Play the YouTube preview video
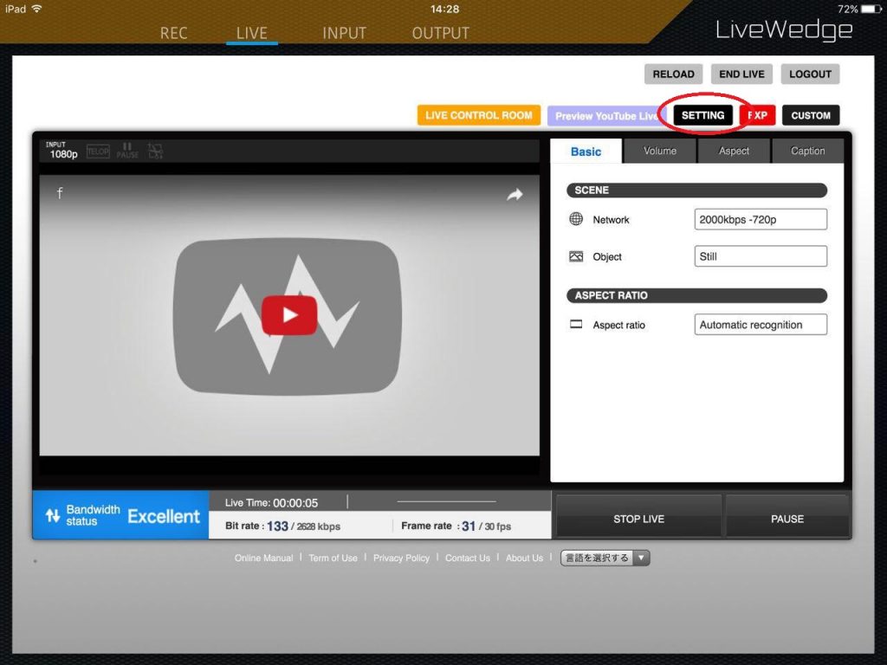887x665 pixels. point(289,315)
